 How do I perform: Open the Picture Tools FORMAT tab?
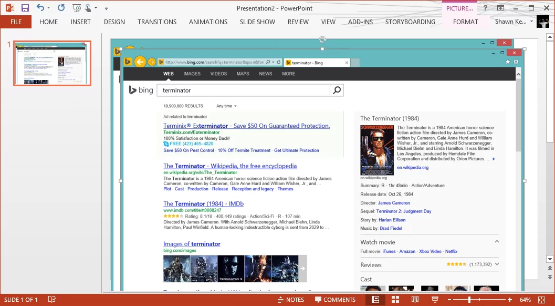point(465,22)
